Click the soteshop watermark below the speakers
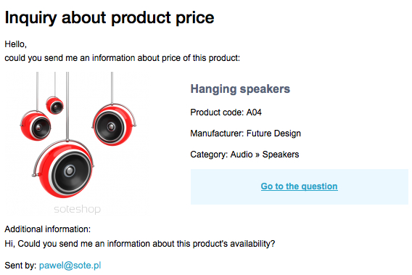This screenshot has width=412, height=275. (77, 209)
